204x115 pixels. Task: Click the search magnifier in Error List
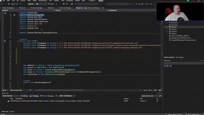coord(160,96)
